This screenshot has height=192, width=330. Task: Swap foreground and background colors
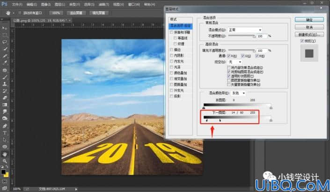(x=7, y=167)
